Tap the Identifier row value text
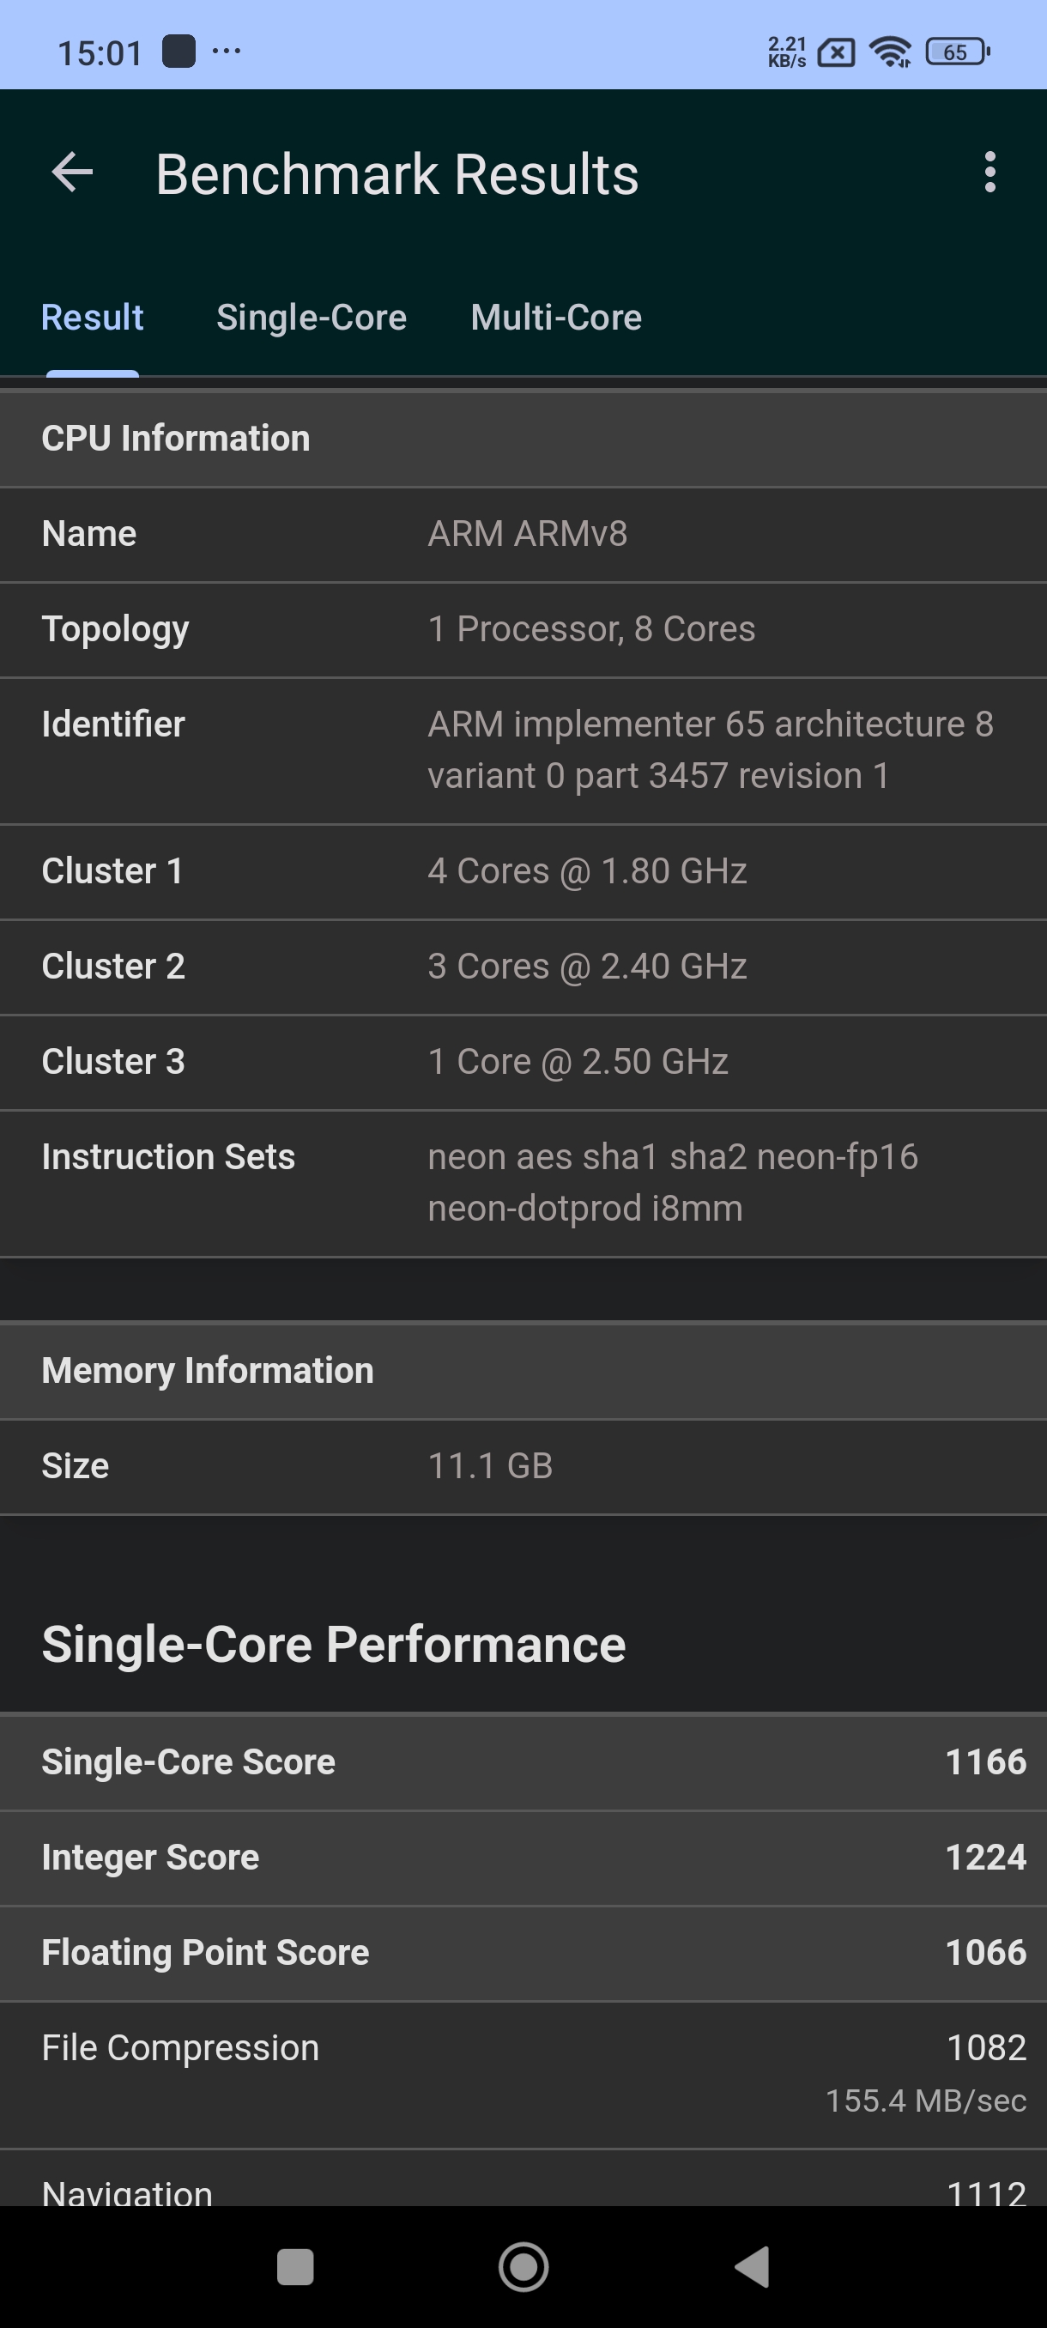This screenshot has height=2328, width=1047. (710, 750)
